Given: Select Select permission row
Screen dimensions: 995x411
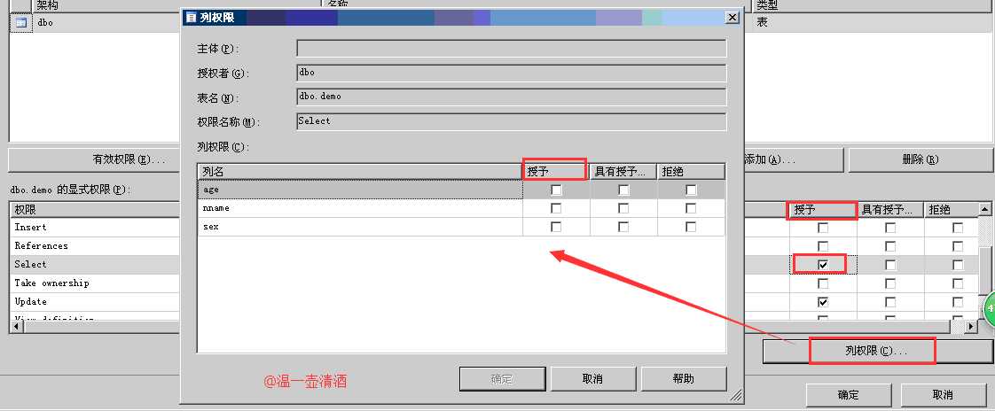Looking at the screenshot, I should (95, 265).
